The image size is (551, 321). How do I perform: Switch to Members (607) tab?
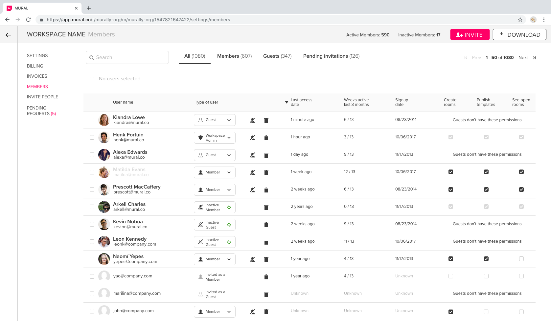click(234, 56)
